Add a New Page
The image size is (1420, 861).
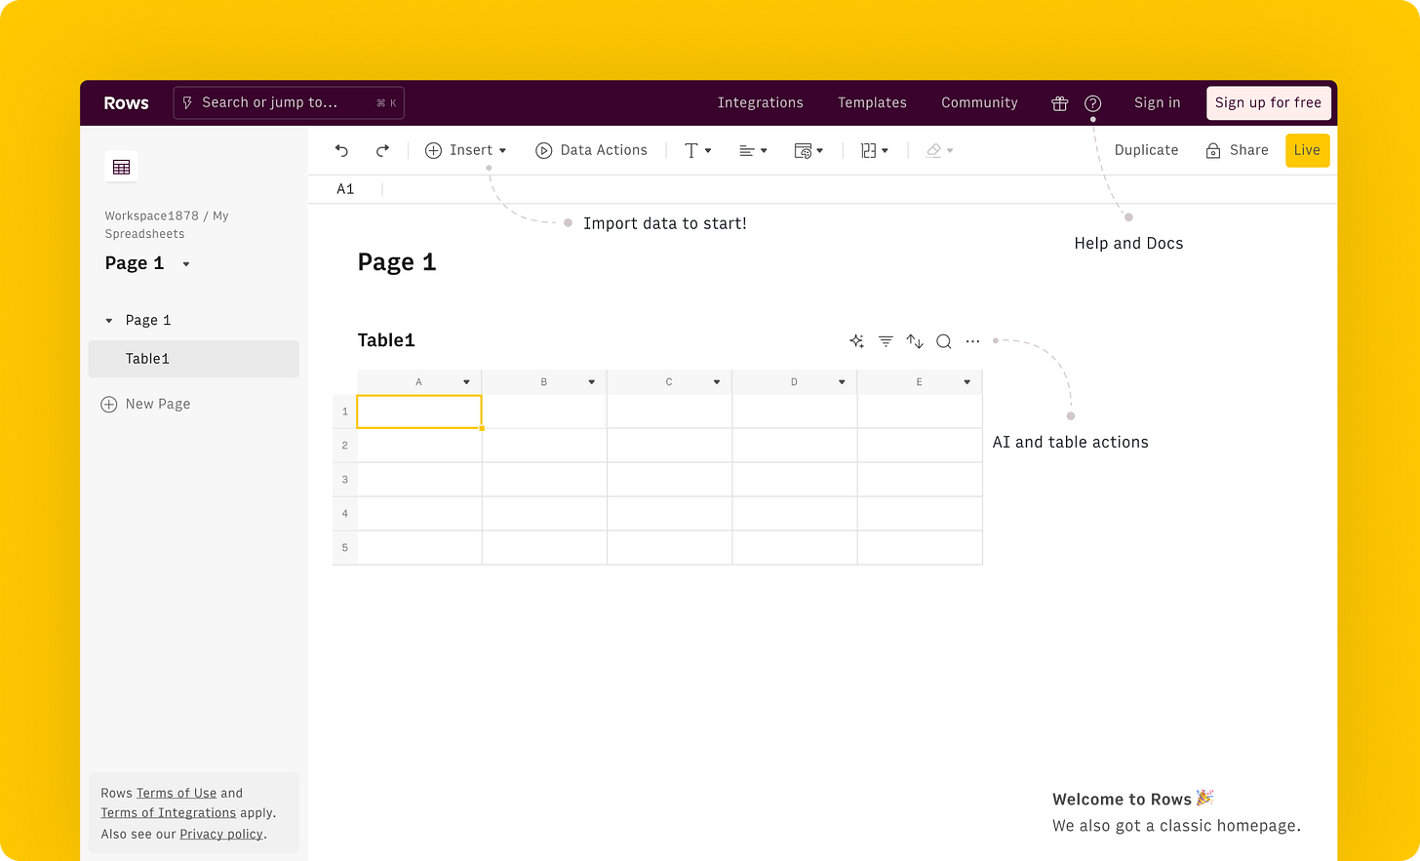coord(146,404)
